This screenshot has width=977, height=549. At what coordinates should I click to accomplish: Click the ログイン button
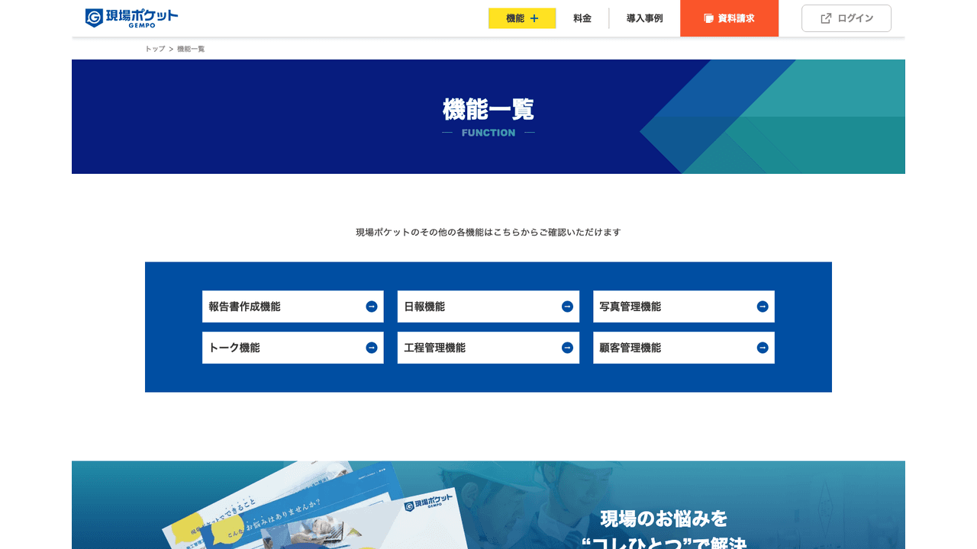846,18
